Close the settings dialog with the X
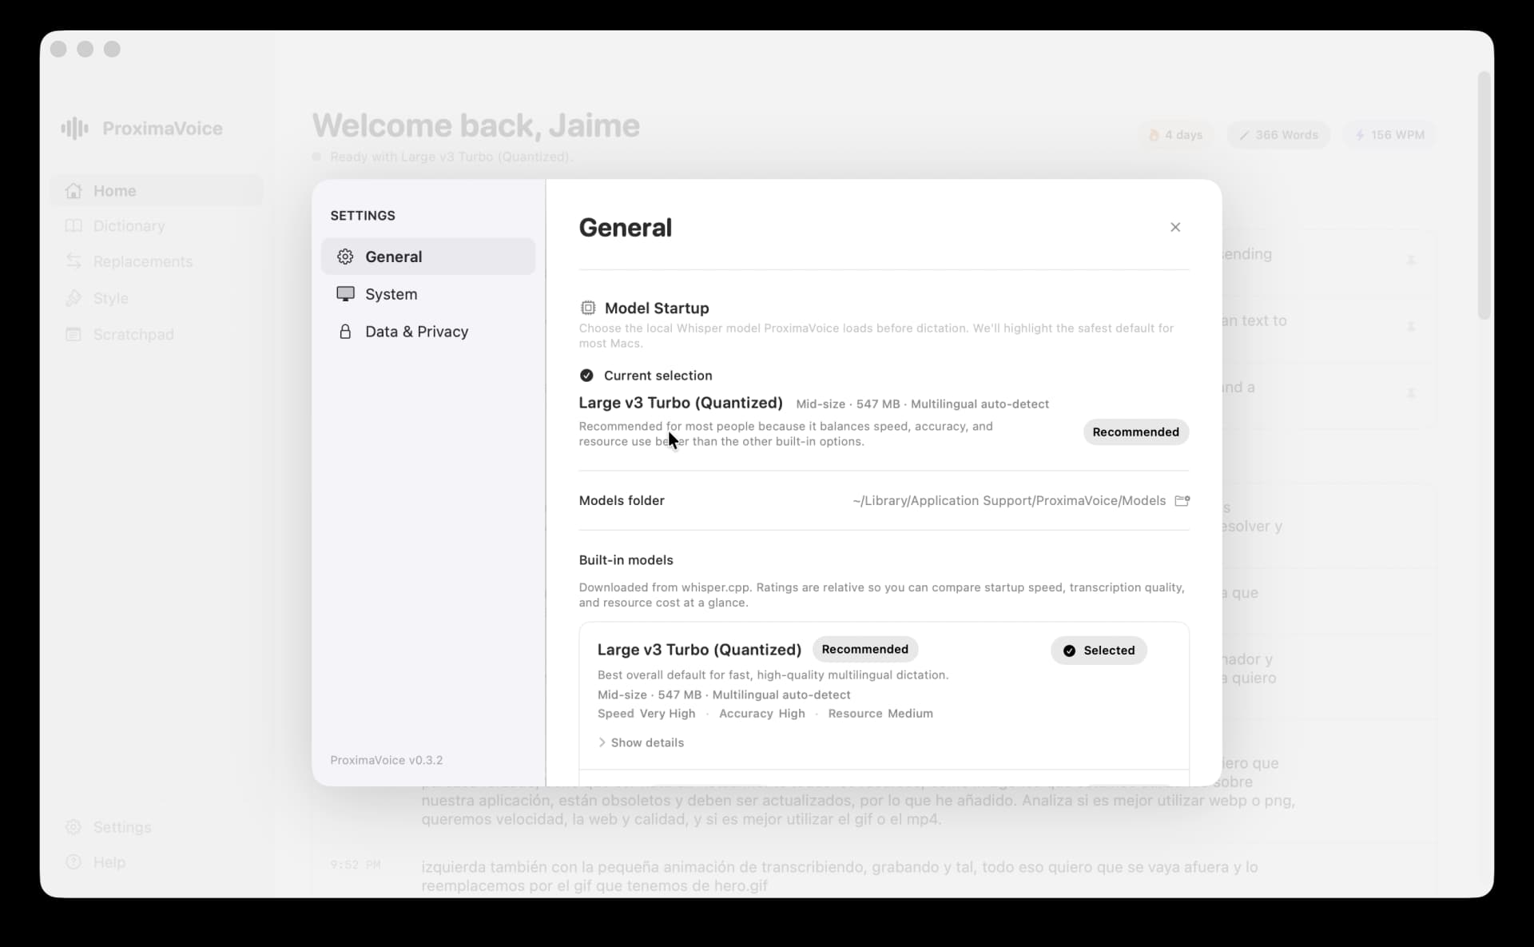This screenshot has height=947, width=1534. pos(1175,227)
